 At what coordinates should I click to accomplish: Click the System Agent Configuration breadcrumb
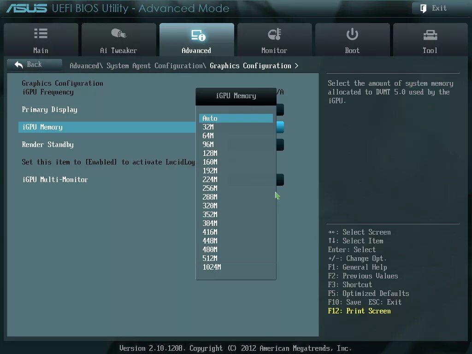click(156, 65)
